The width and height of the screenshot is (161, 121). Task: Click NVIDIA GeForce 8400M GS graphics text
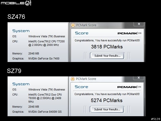pos(45,112)
